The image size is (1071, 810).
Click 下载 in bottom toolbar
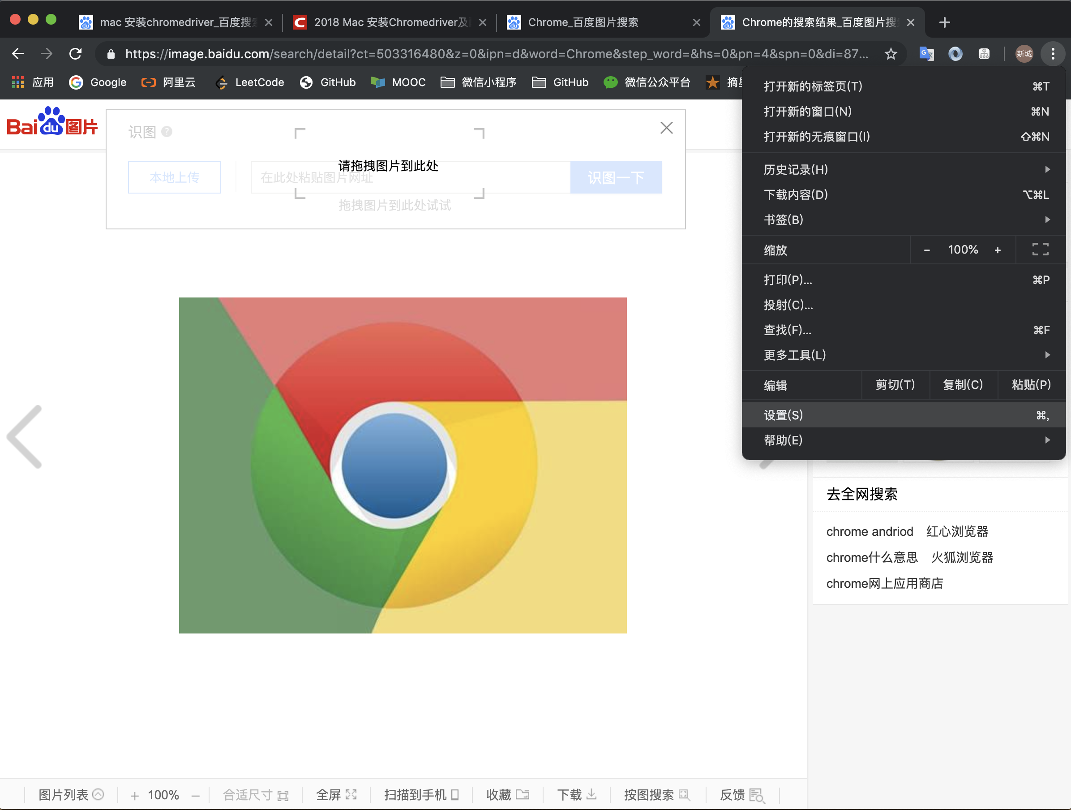[x=577, y=795]
